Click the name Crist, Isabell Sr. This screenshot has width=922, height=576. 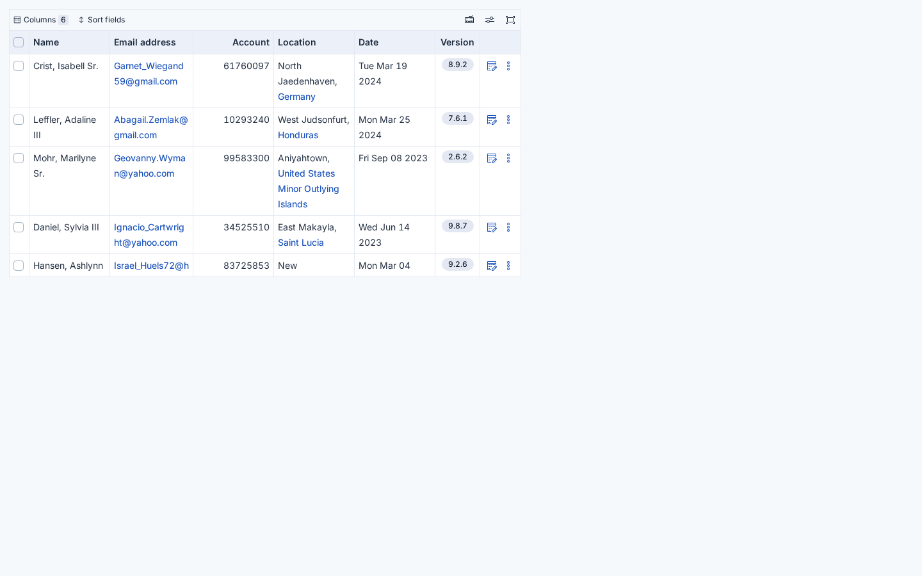point(66,66)
